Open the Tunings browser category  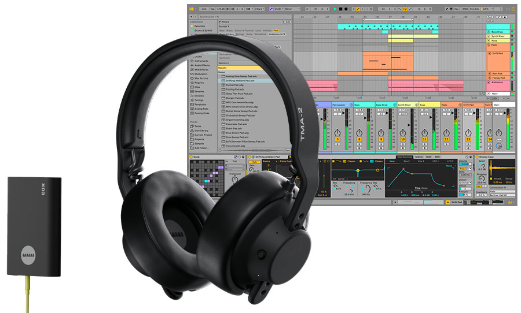(197, 100)
